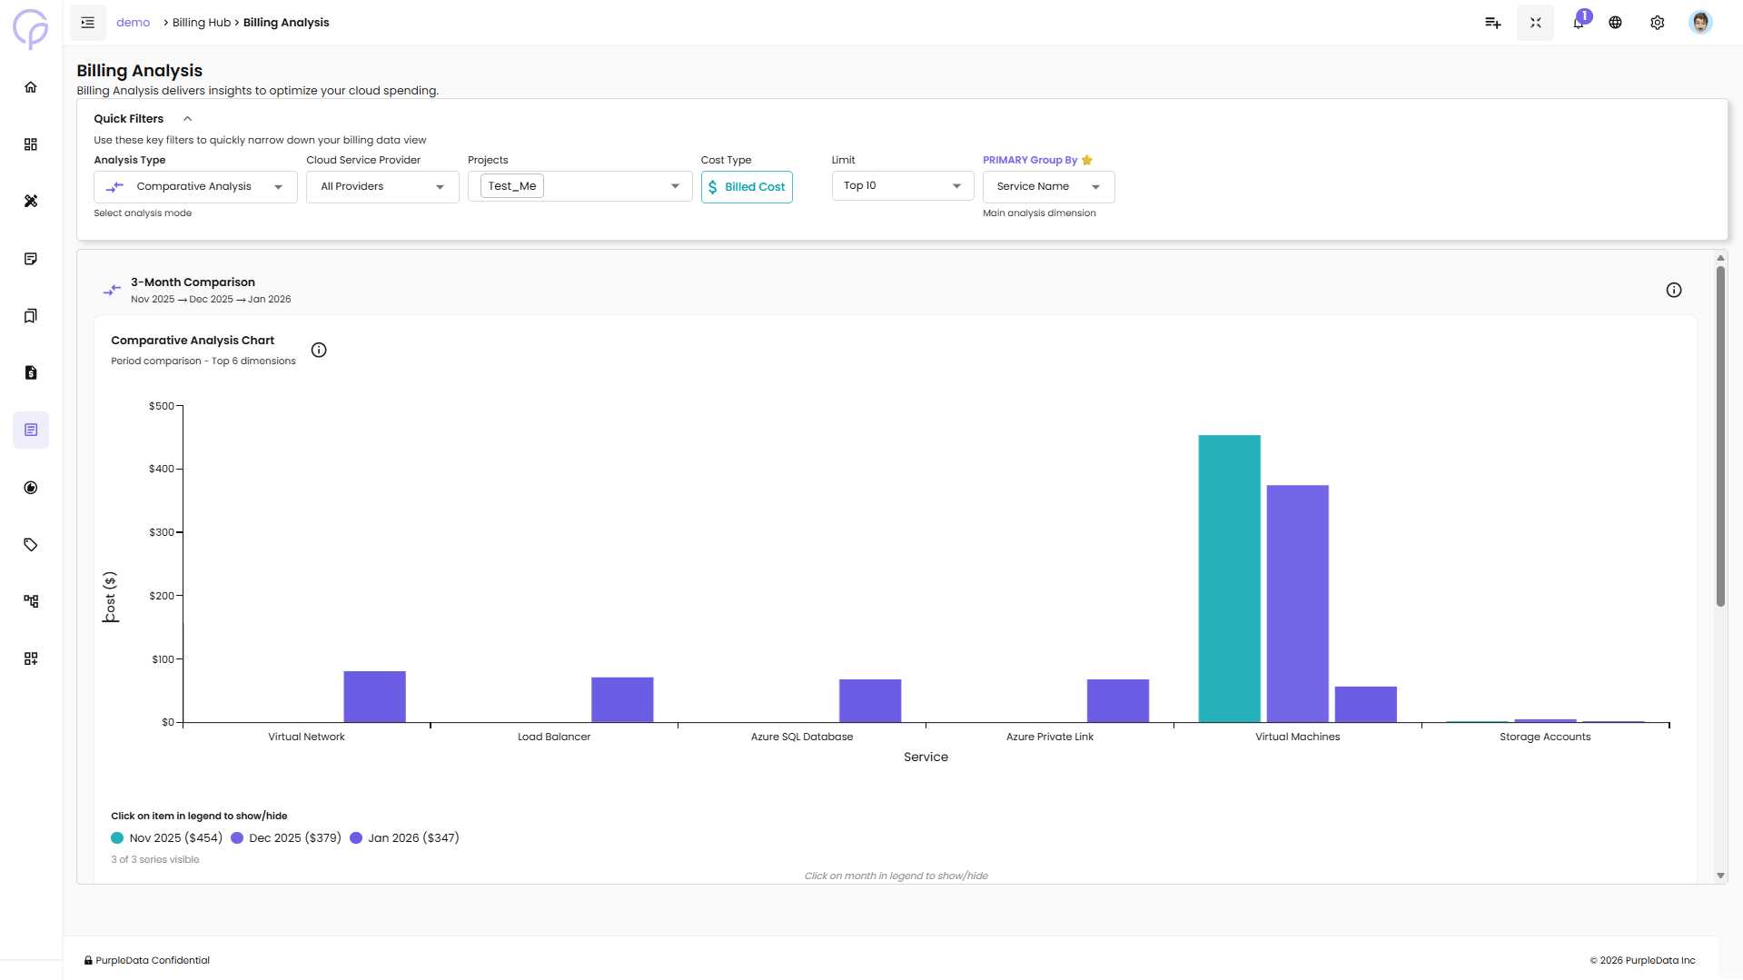Image resolution: width=1743 pixels, height=980 pixels.
Task: Open the settings gear icon
Action: (1657, 23)
